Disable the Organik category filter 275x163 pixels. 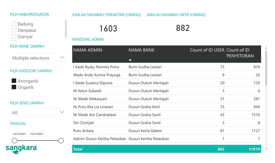coord(14,87)
